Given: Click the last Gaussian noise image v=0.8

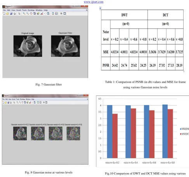Looking at the screenshot, I should tap(73, 133).
